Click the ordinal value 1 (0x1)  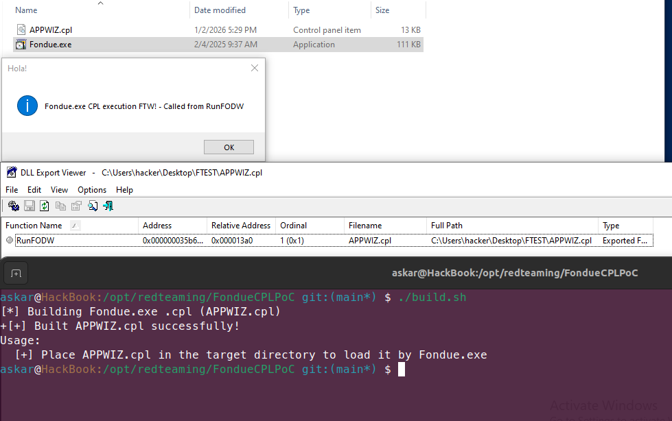[x=292, y=240]
